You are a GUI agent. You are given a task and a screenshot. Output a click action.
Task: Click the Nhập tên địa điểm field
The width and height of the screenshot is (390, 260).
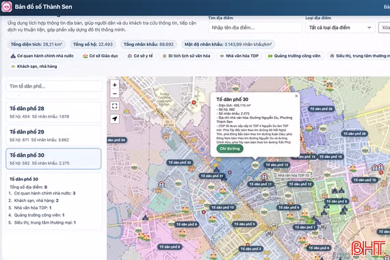pyautogui.click(x=255, y=27)
